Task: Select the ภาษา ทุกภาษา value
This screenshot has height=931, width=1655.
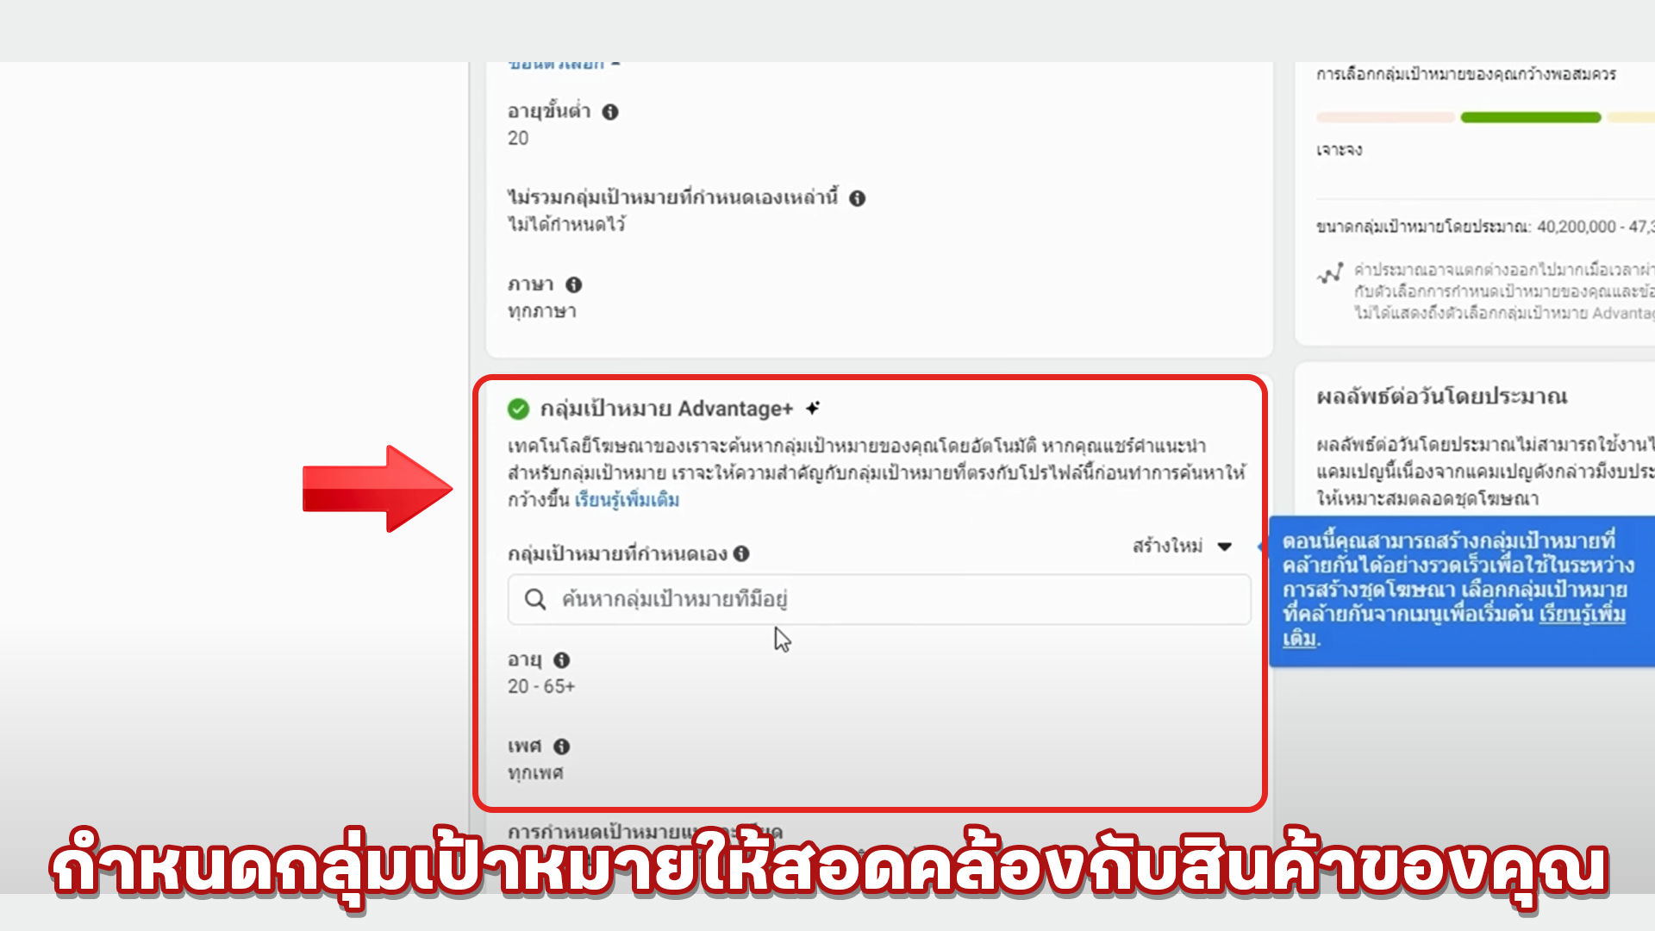Action: [541, 311]
